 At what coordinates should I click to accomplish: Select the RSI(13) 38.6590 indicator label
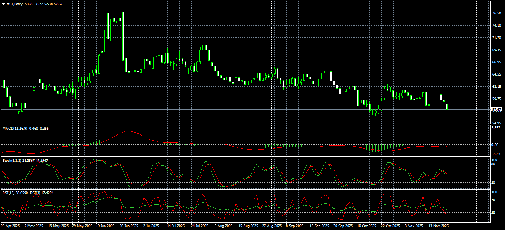[15, 193]
